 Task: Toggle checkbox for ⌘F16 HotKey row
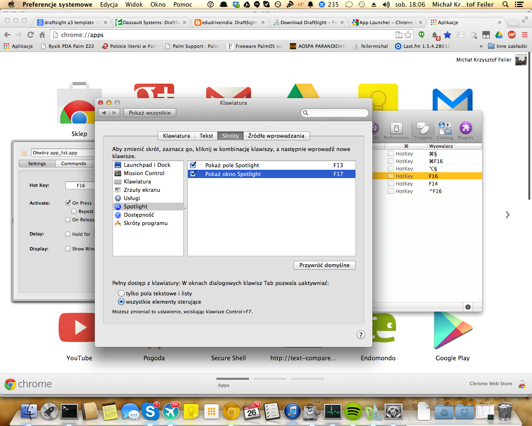pyautogui.click(x=391, y=161)
